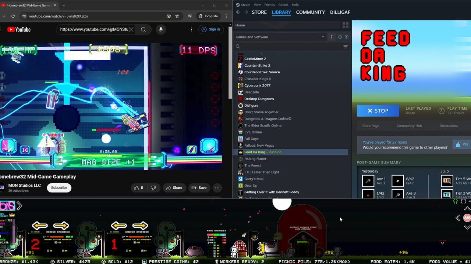This screenshot has width=471, height=264.
Task: Select CastleMiner Z in library list
Action: [255, 59]
